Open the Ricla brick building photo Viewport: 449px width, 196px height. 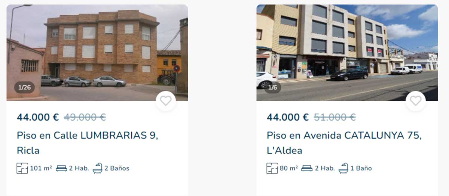point(97,53)
